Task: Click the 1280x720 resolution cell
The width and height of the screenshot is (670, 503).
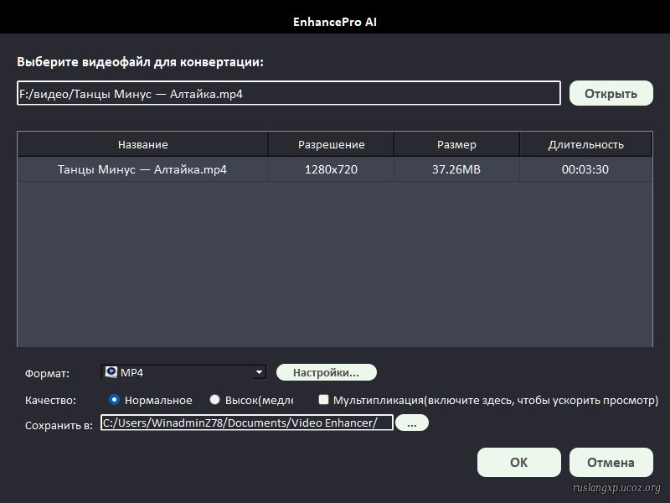Action: click(x=331, y=169)
